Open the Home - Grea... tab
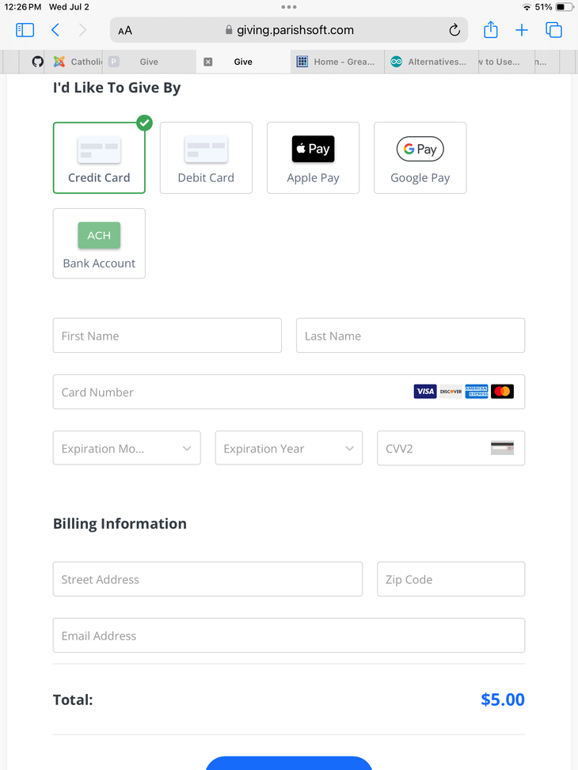 337,62
